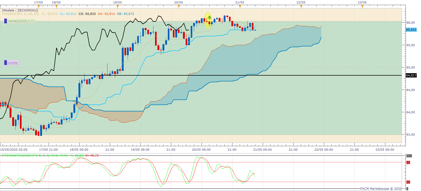The height and width of the screenshot is (191, 421).
Task: Click the 17/05 21:00 time label
Action: click(x=48, y=150)
